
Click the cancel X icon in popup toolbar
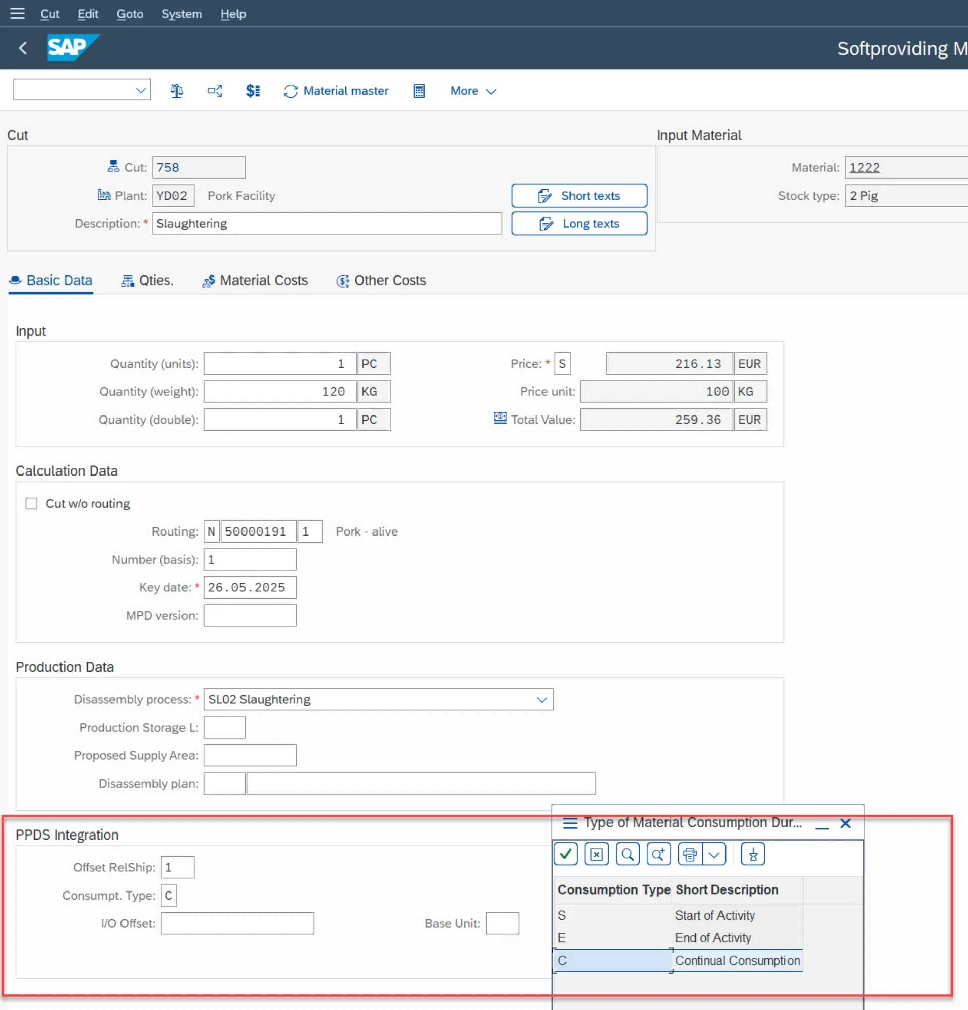(596, 854)
